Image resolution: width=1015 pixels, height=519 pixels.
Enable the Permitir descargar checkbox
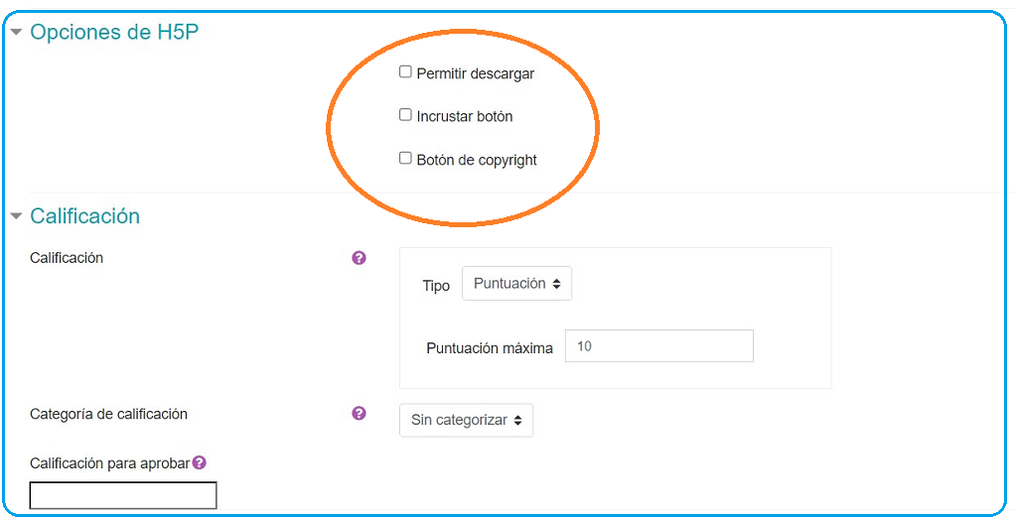pyautogui.click(x=405, y=71)
